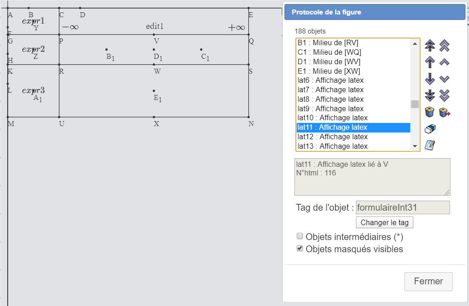
Task: Click the Tag de l'objet text field
Action: tap(403, 207)
